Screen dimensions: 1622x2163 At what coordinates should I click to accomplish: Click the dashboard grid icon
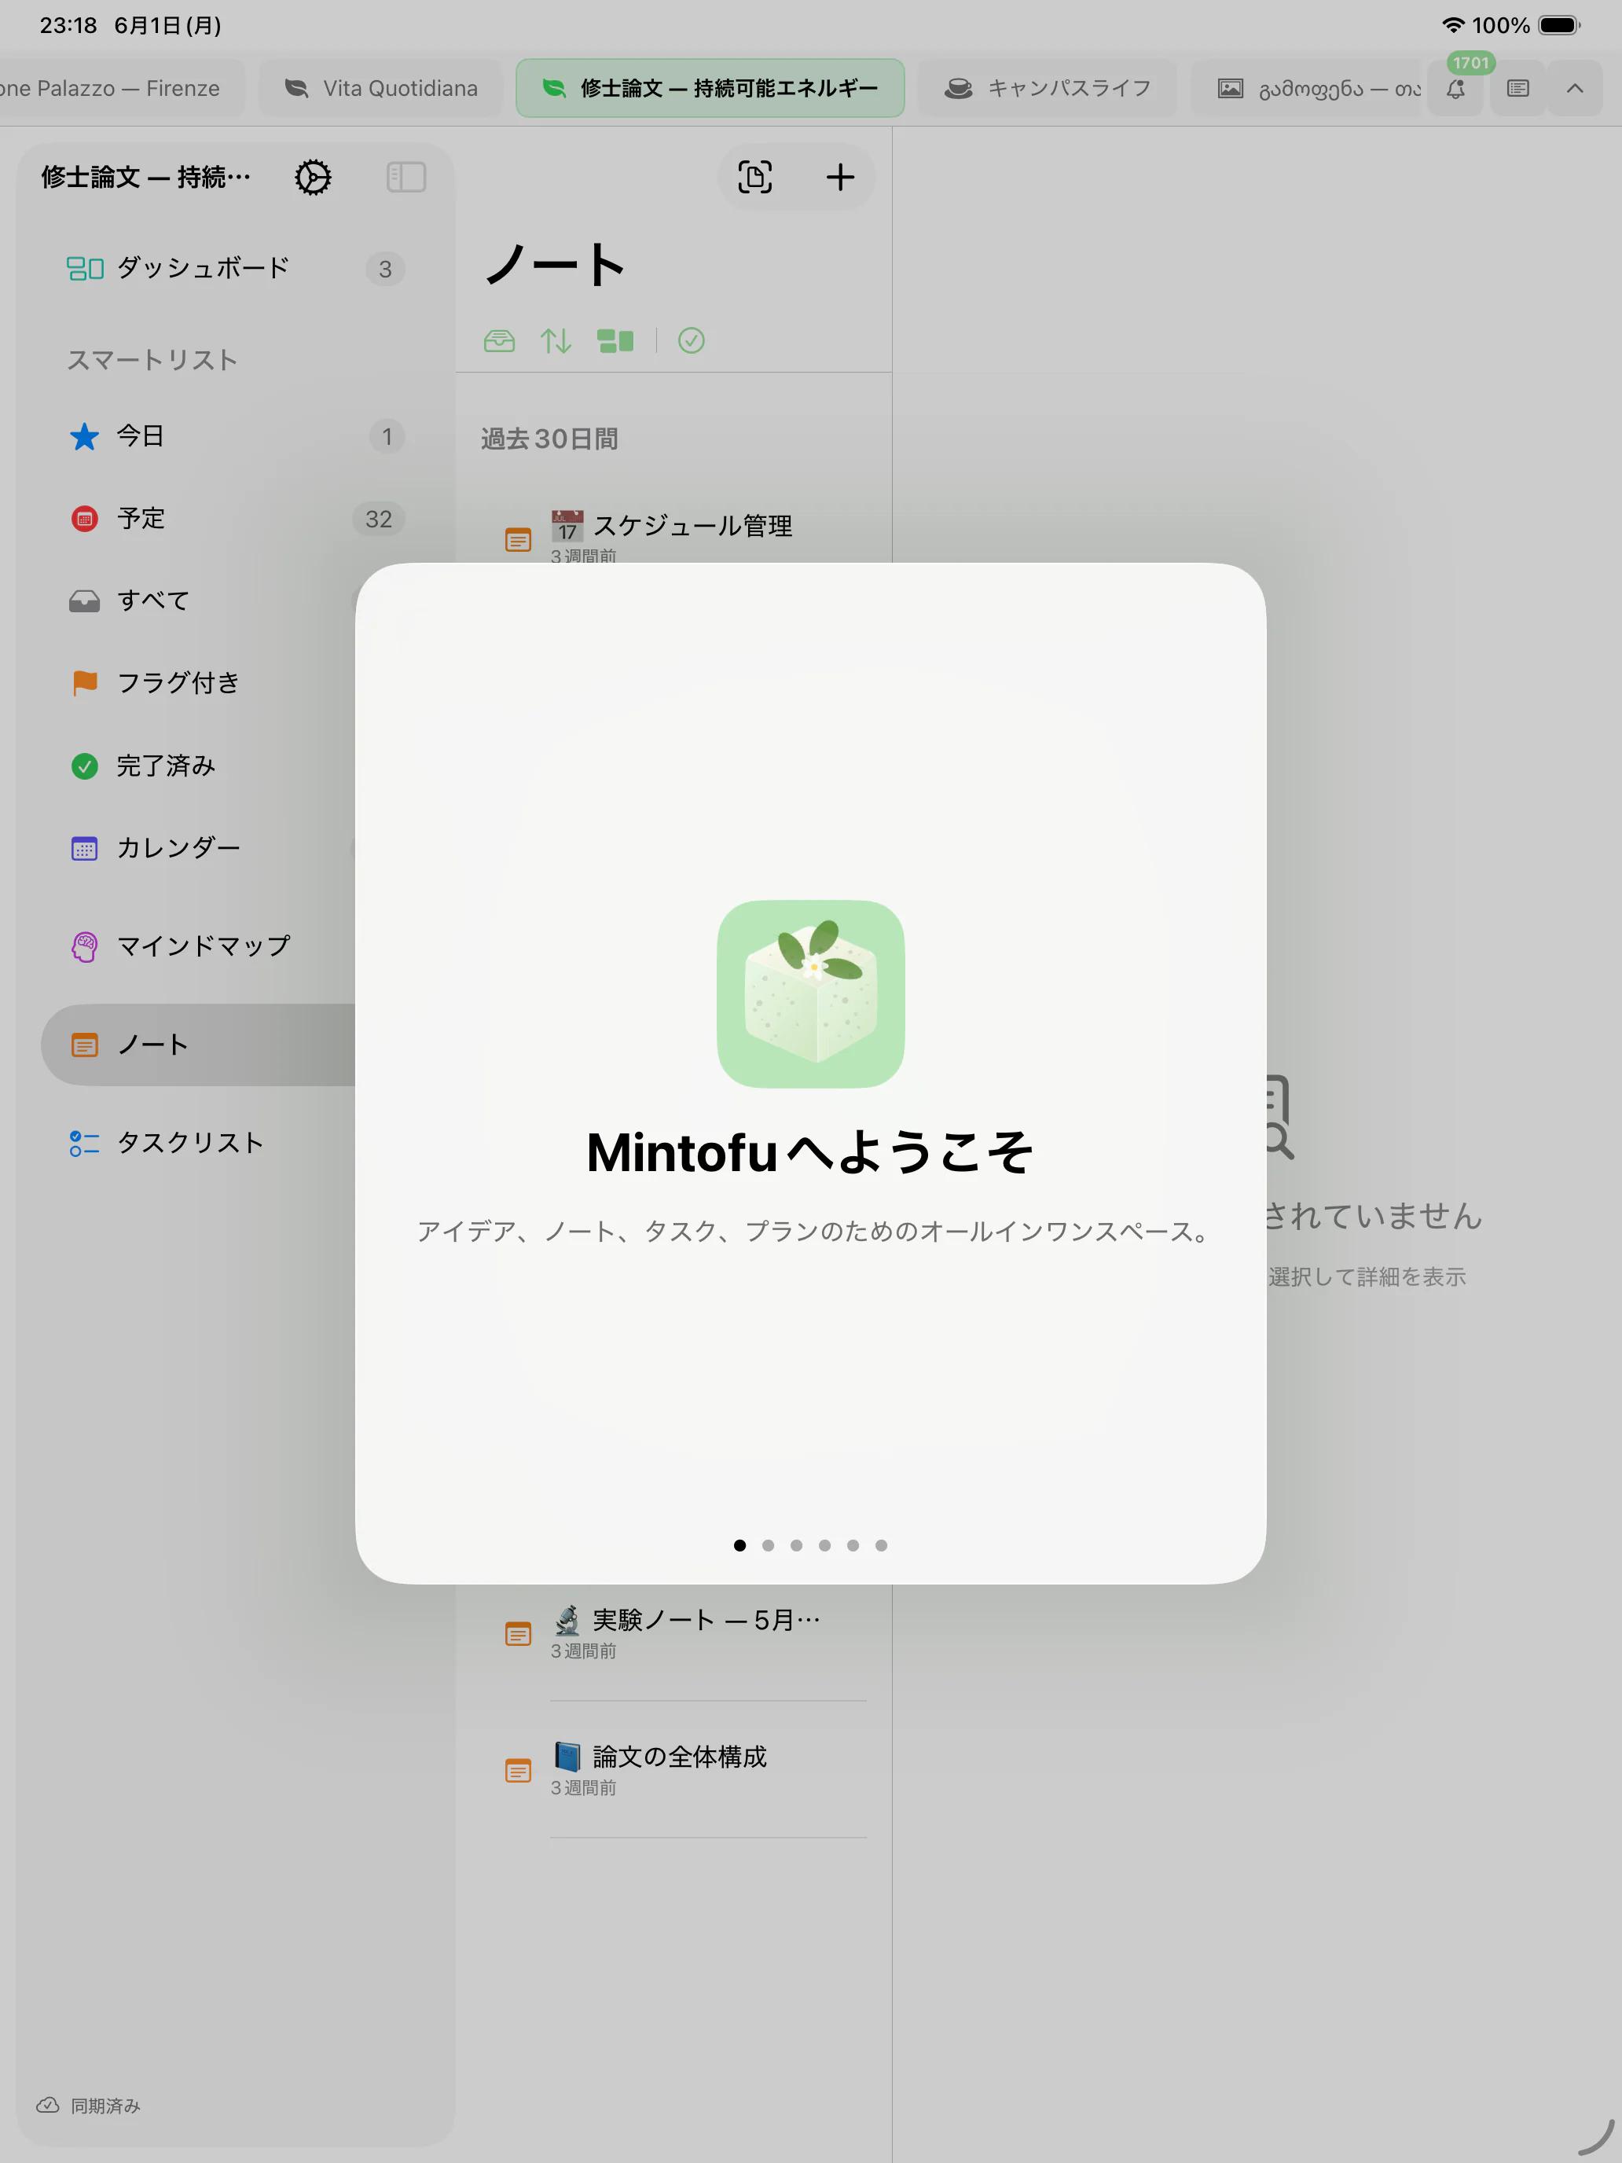[x=85, y=268]
